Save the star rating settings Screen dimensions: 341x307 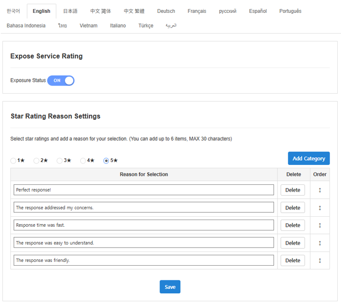(170, 287)
